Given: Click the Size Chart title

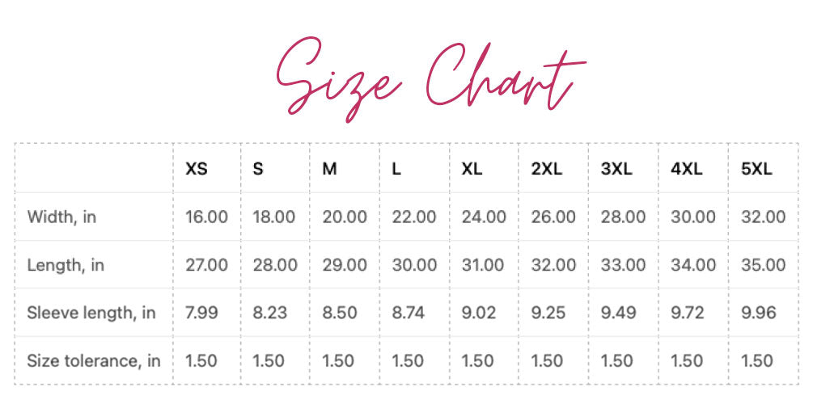Looking at the screenshot, I should point(431,78).
